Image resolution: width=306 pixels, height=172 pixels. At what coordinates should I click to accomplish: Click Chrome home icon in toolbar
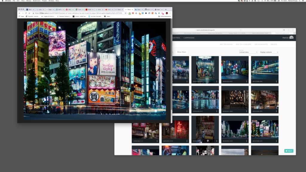pyautogui.click(x=29, y=13)
